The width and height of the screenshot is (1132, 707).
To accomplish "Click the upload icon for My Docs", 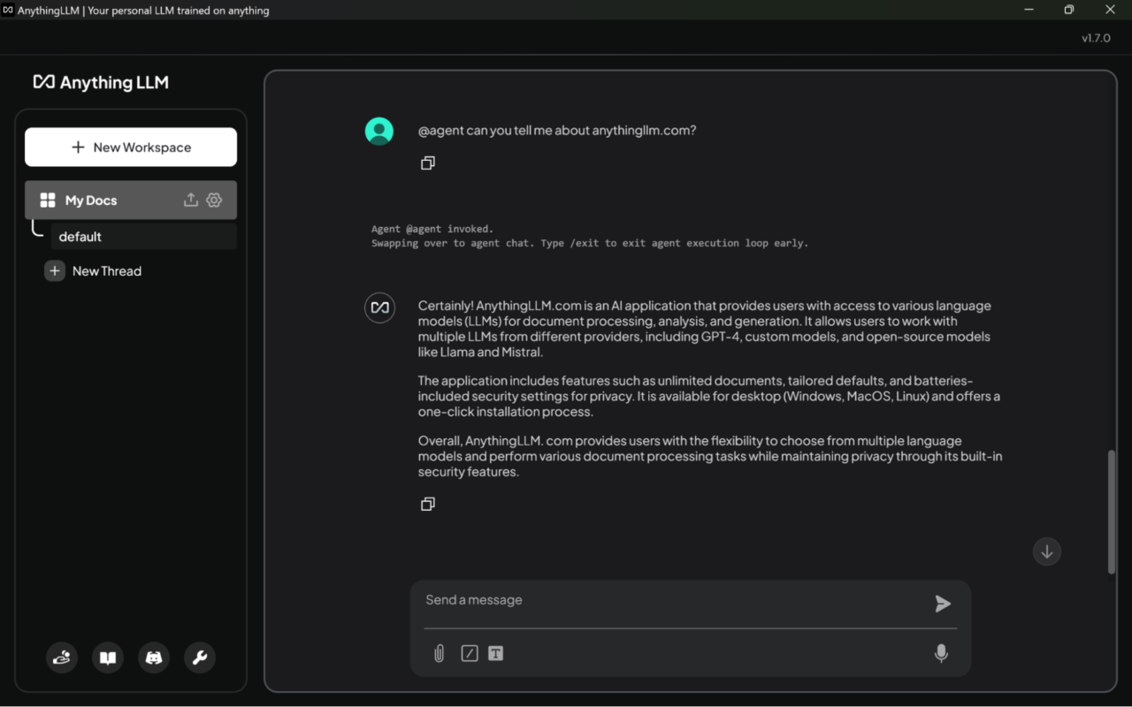I will tap(190, 201).
